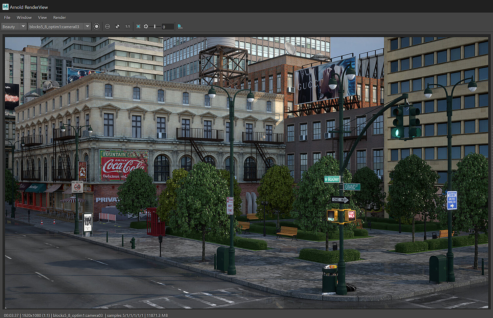Click the exposure value input field
Image resolution: width=493 pixels, height=318 pixels.
click(x=168, y=27)
